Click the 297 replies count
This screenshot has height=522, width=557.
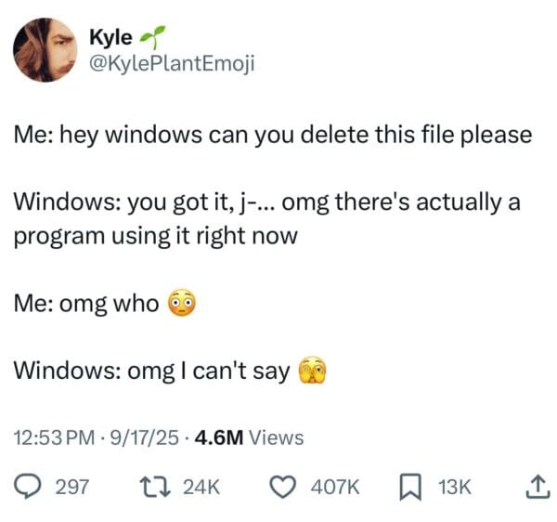72,487
